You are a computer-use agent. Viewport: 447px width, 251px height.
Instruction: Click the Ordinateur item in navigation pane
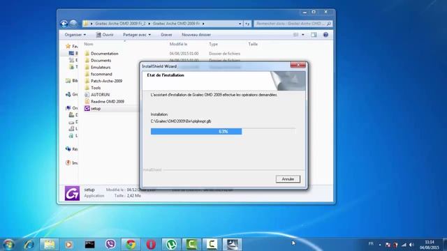pyautogui.click(x=71, y=108)
